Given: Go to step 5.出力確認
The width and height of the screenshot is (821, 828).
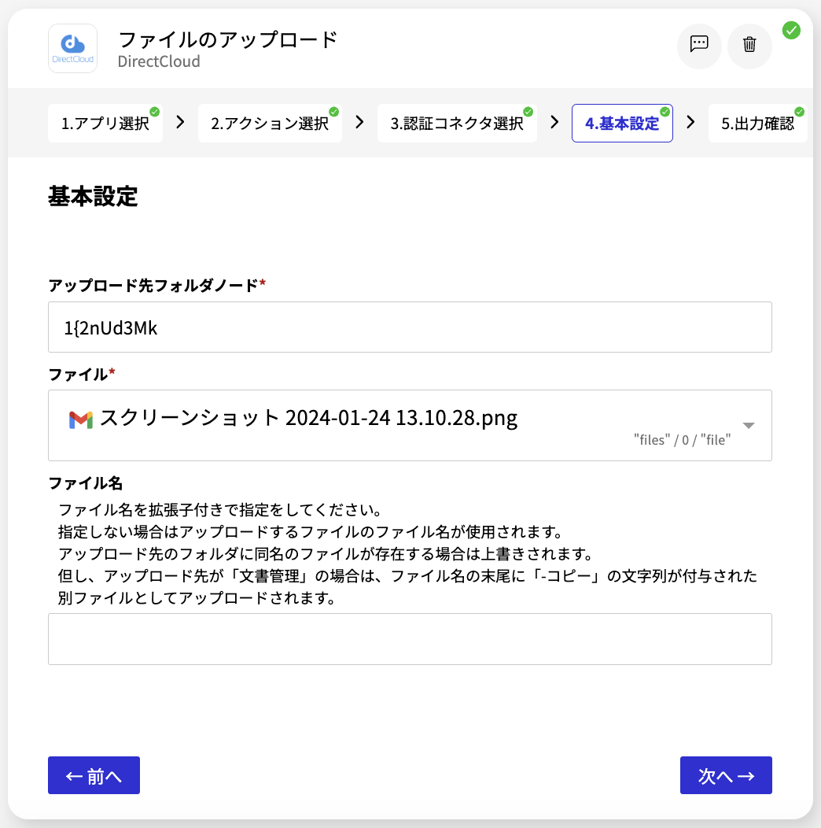Looking at the screenshot, I should [757, 124].
